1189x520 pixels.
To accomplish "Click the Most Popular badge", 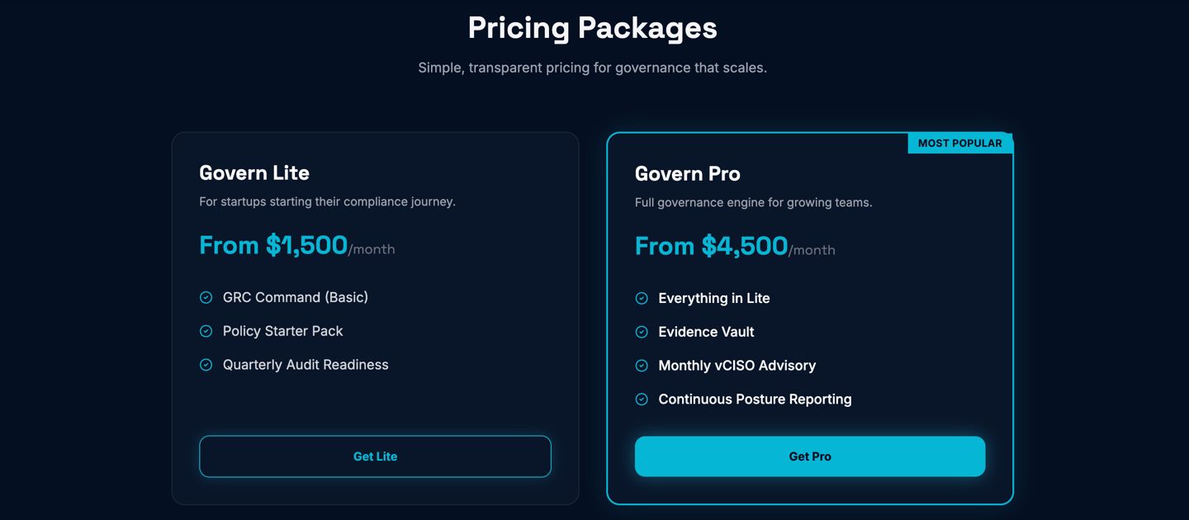I will pyautogui.click(x=959, y=143).
